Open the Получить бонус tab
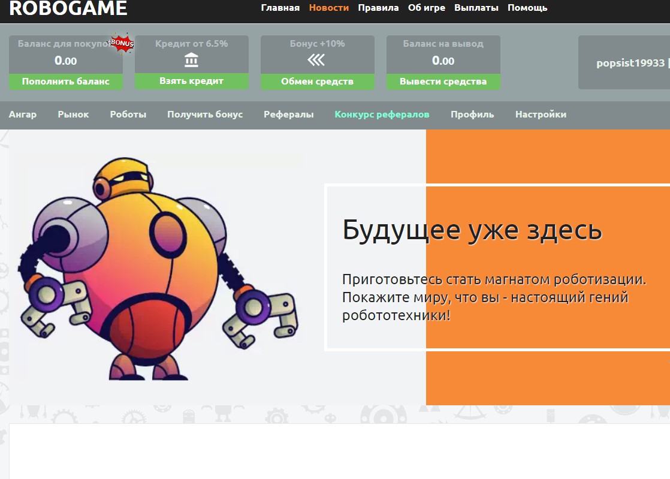Image resolution: width=670 pixels, height=479 pixels. [x=205, y=114]
